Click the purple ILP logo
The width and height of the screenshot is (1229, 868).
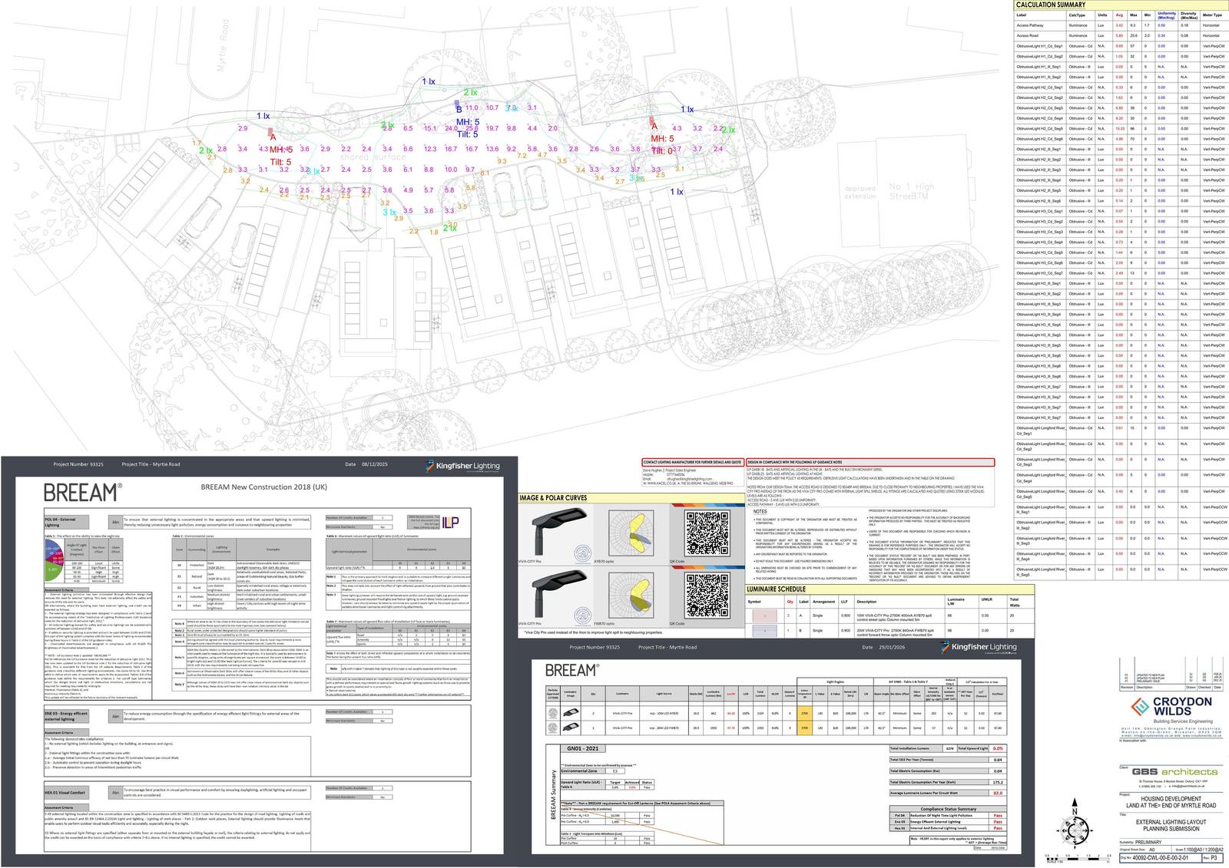tap(451, 522)
